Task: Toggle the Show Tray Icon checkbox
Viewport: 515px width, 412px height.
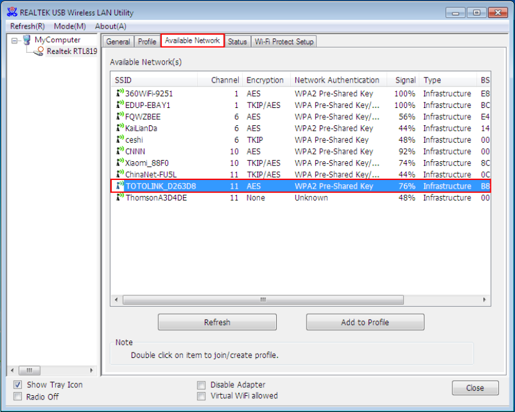Action: tap(18, 385)
